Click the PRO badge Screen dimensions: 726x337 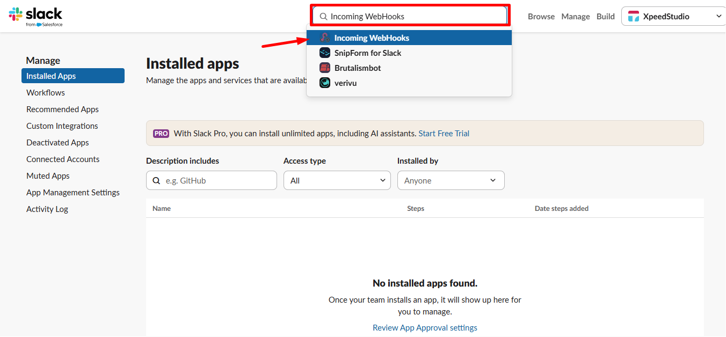pyautogui.click(x=161, y=133)
